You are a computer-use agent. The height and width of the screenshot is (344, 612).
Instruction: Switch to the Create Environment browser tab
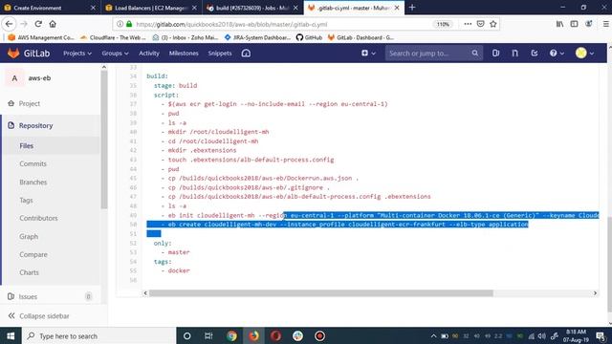click(x=50, y=8)
